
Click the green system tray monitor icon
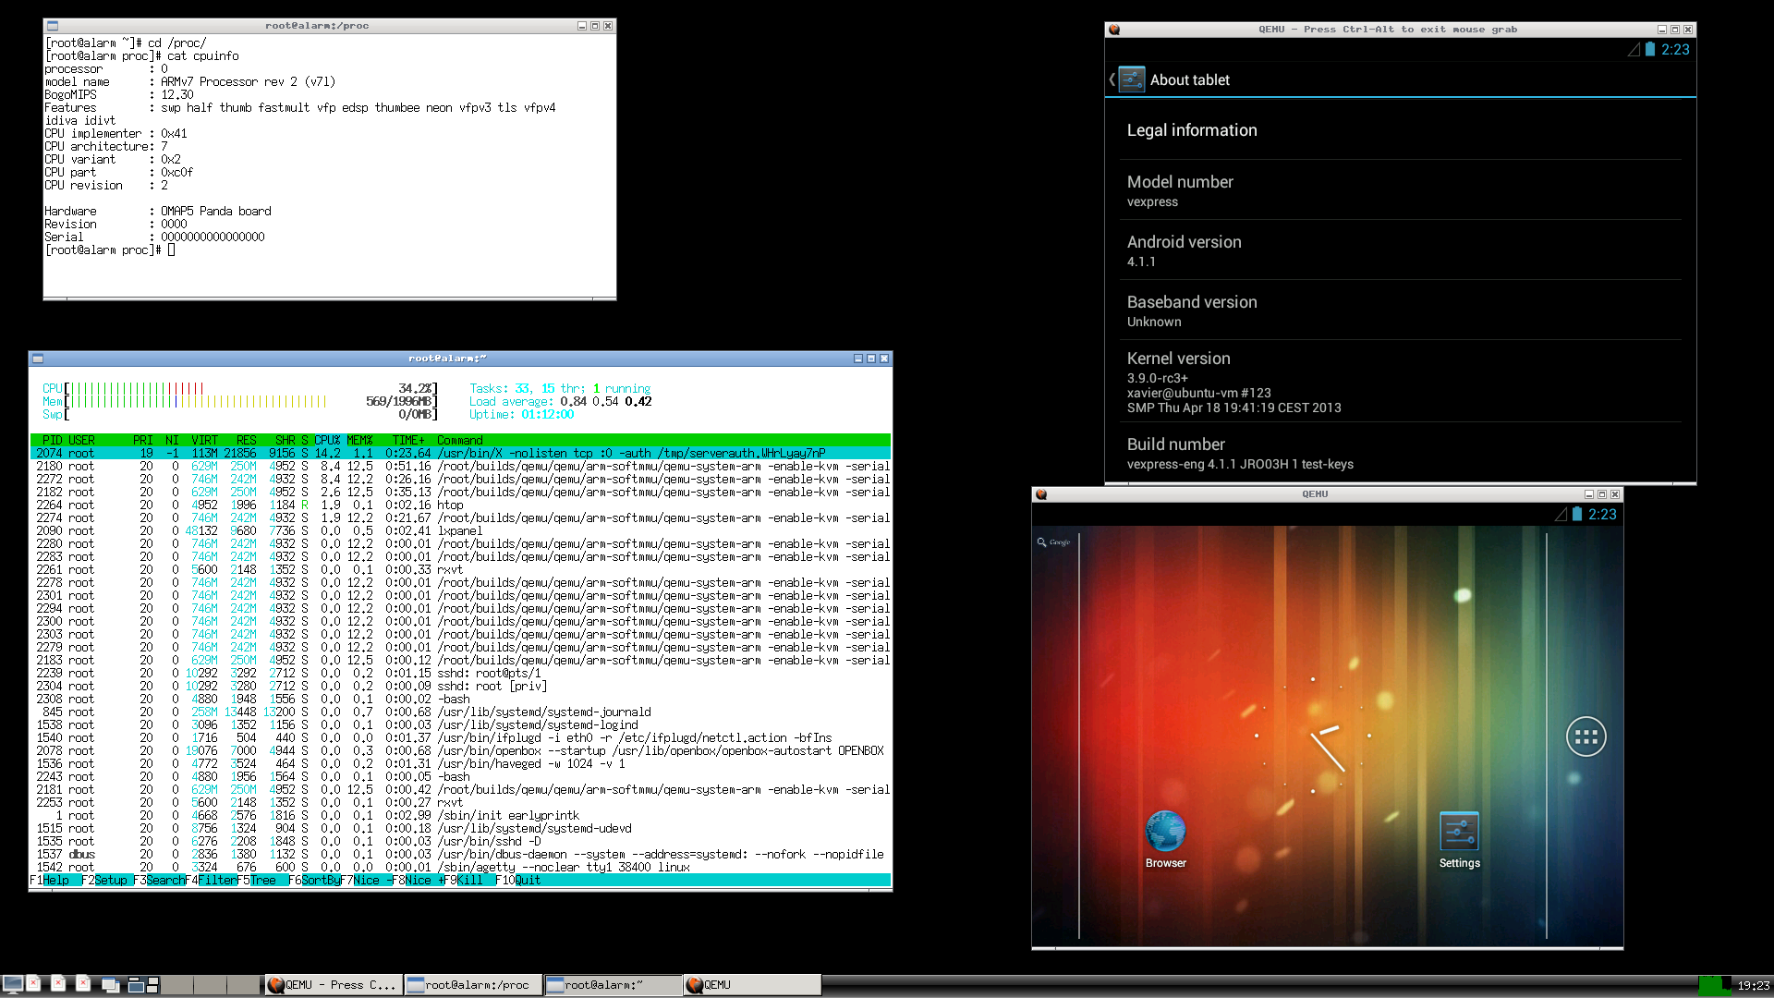pos(1714,985)
